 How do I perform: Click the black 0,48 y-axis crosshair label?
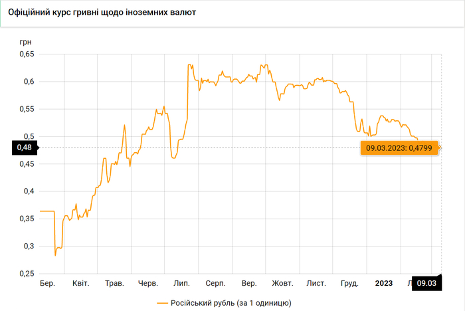click(23, 148)
